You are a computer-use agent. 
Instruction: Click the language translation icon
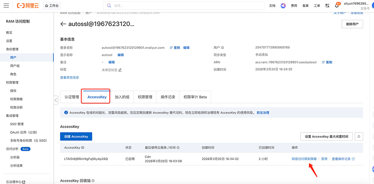click(x=328, y=6)
